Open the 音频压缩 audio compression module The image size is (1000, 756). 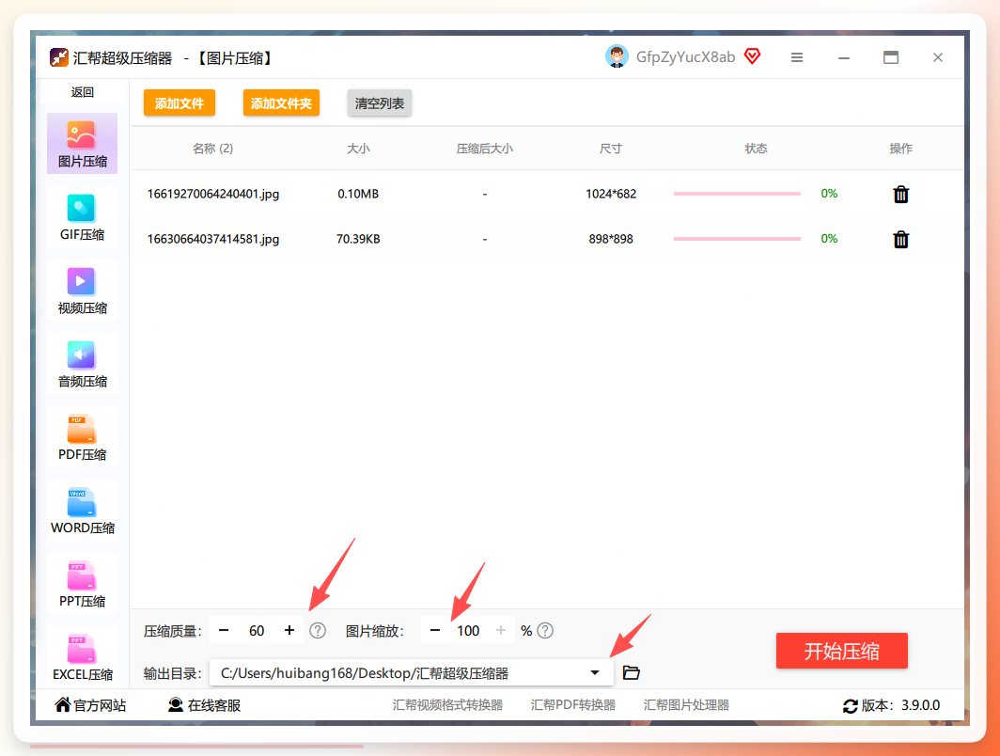coord(82,364)
